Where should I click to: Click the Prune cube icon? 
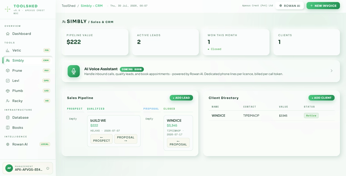point(8,70)
